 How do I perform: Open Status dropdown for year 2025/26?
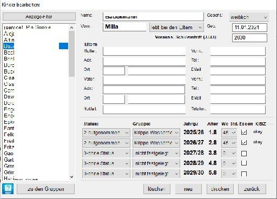[106, 132]
